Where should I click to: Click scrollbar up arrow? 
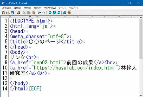(141, 17)
